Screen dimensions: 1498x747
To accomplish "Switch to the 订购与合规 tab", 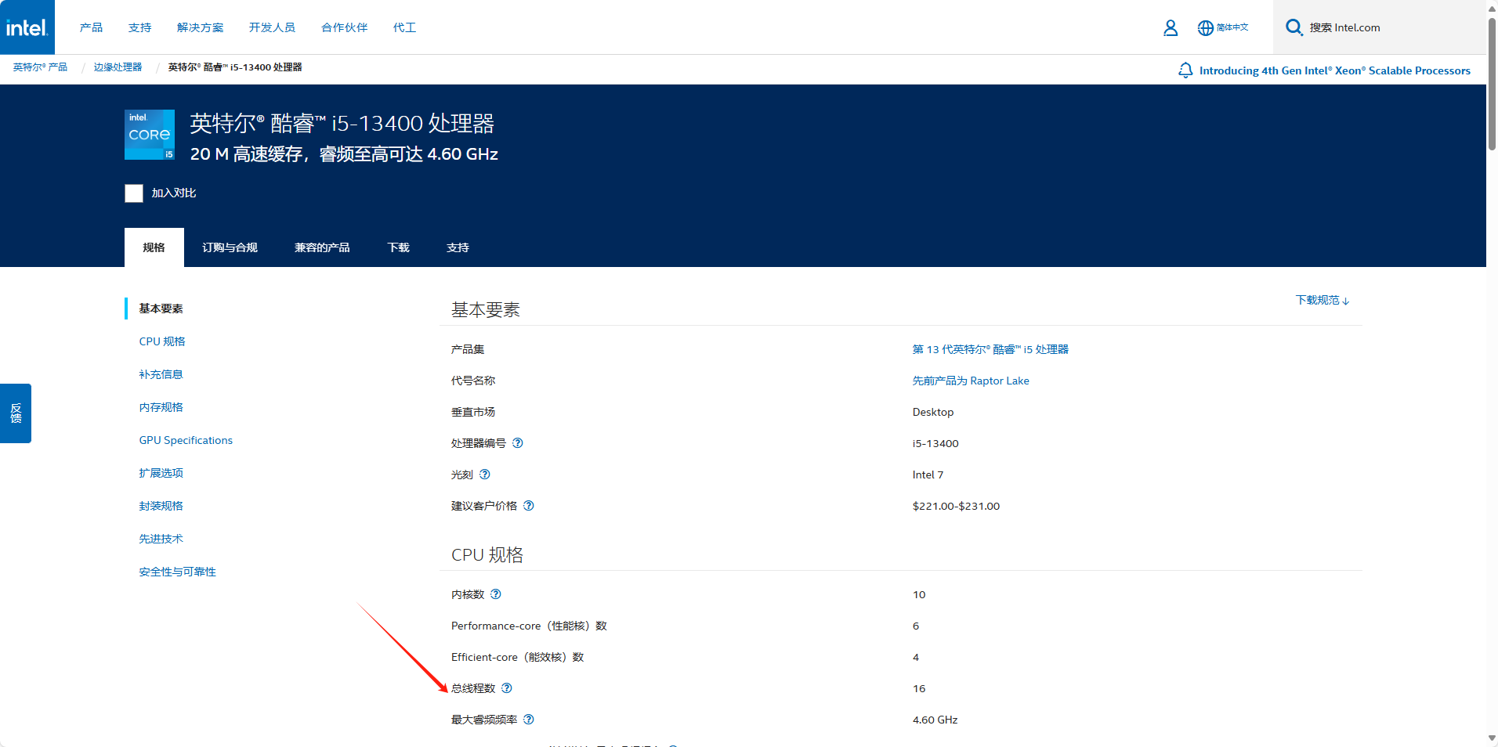I will coord(230,247).
